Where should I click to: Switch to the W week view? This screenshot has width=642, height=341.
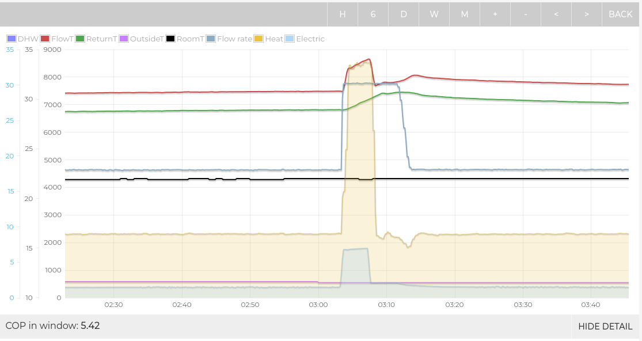point(434,14)
